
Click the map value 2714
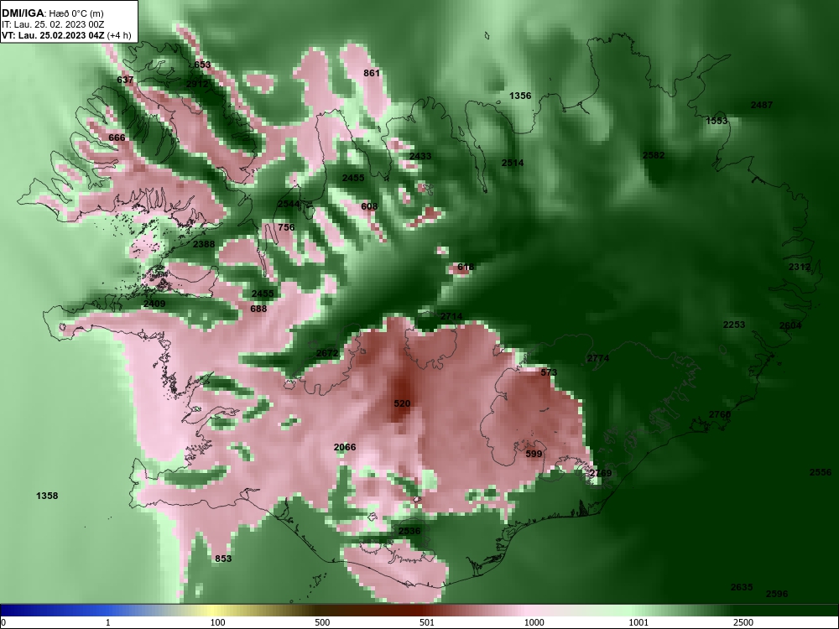click(451, 316)
